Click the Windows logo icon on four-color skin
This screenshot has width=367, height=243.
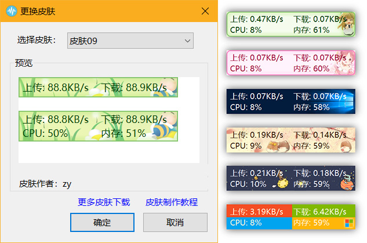(349, 223)
